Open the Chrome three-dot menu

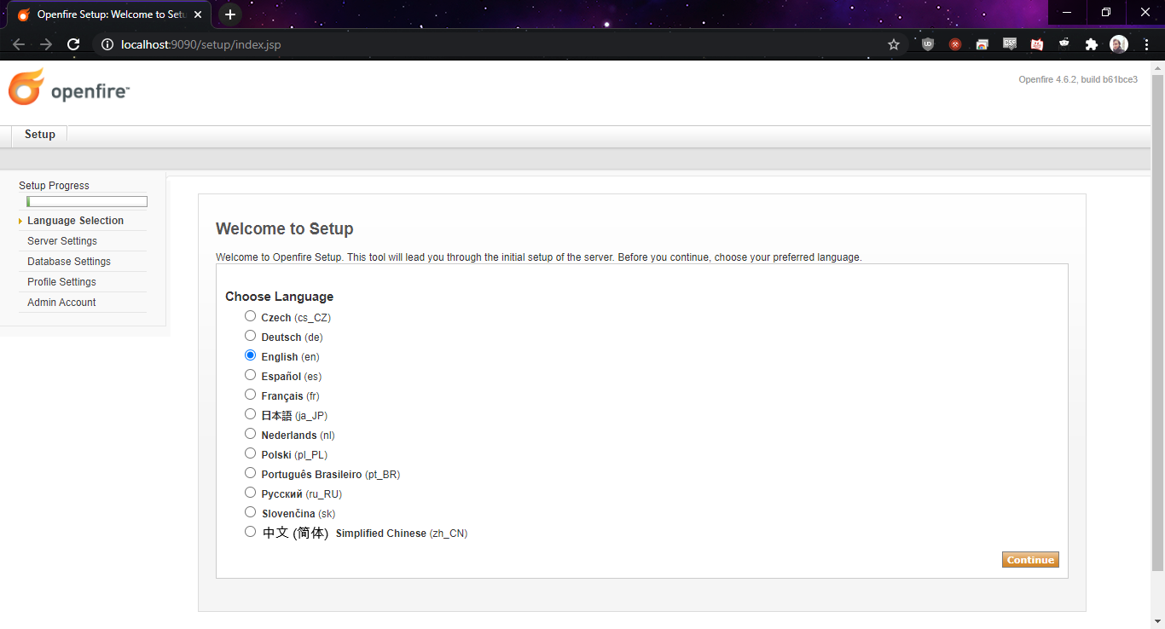pos(1146,44)
